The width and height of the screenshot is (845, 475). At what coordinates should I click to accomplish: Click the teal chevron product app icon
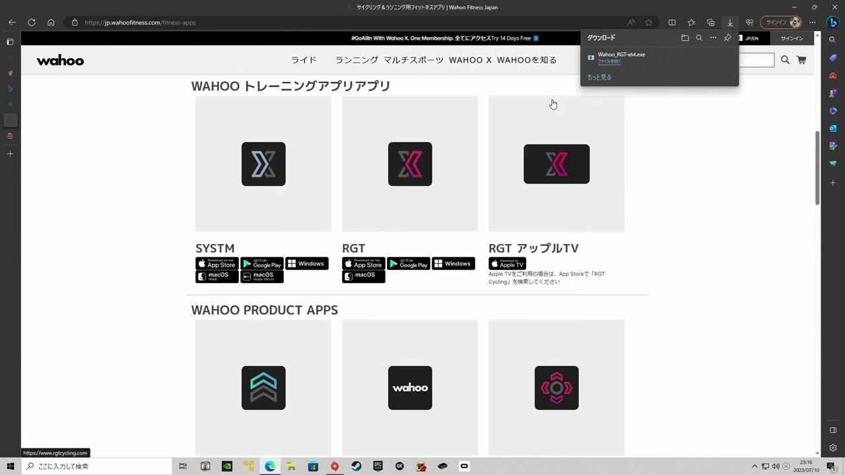coord(263,388)
